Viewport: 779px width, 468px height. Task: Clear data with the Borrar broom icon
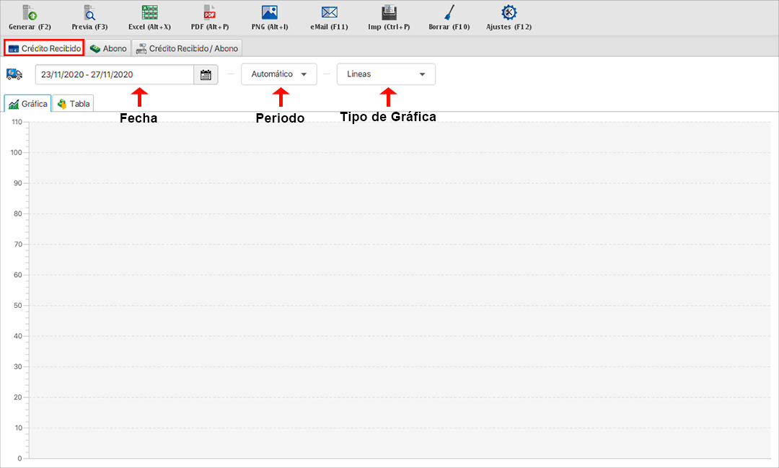coord(449,13)
